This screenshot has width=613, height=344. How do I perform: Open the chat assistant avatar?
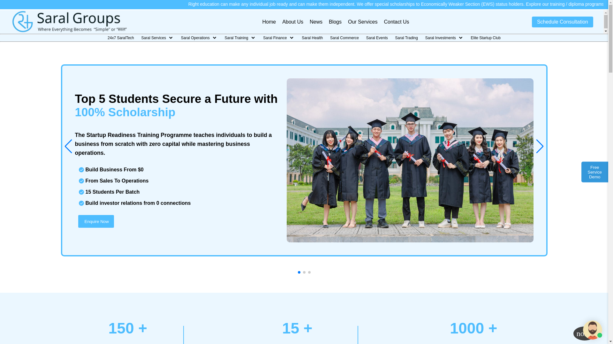point(592,330)
